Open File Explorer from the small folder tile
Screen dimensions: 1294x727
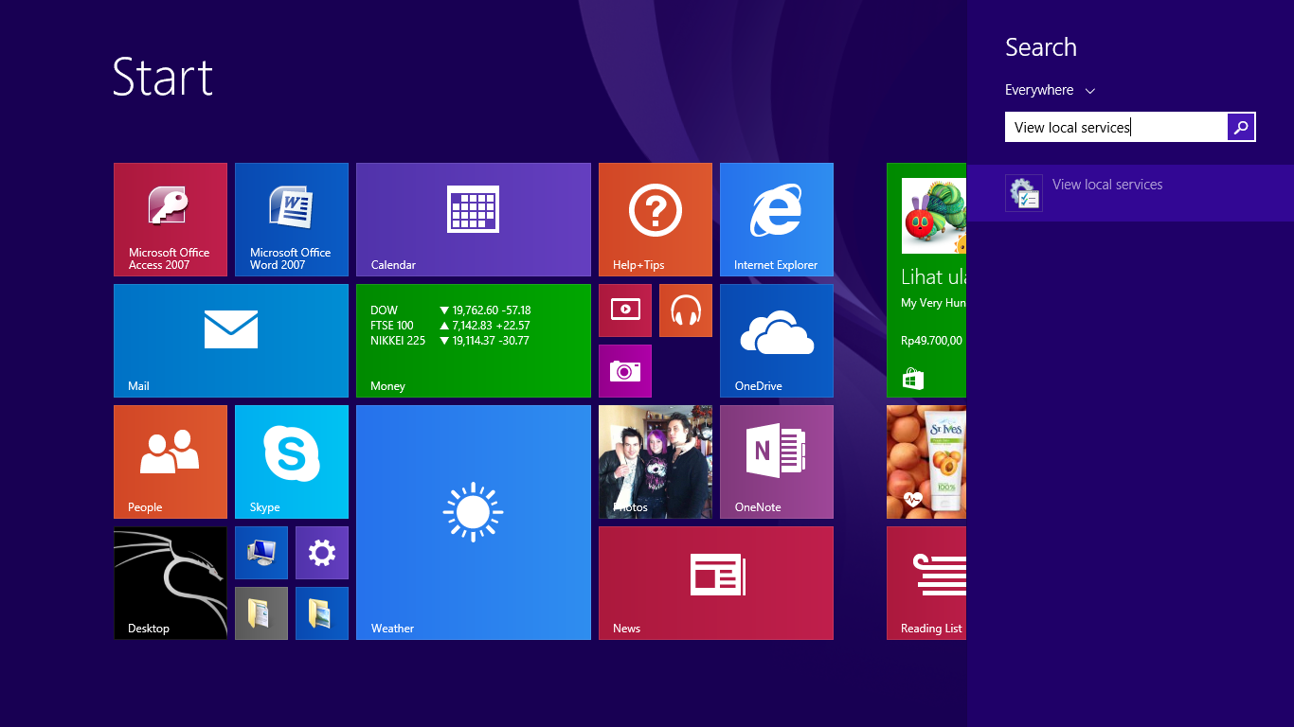click(x=321, y=613)
